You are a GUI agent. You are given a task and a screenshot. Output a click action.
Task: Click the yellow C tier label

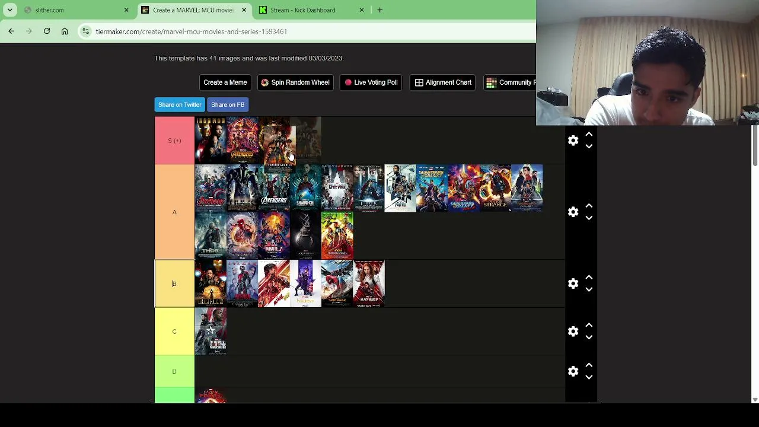(174, 332)
